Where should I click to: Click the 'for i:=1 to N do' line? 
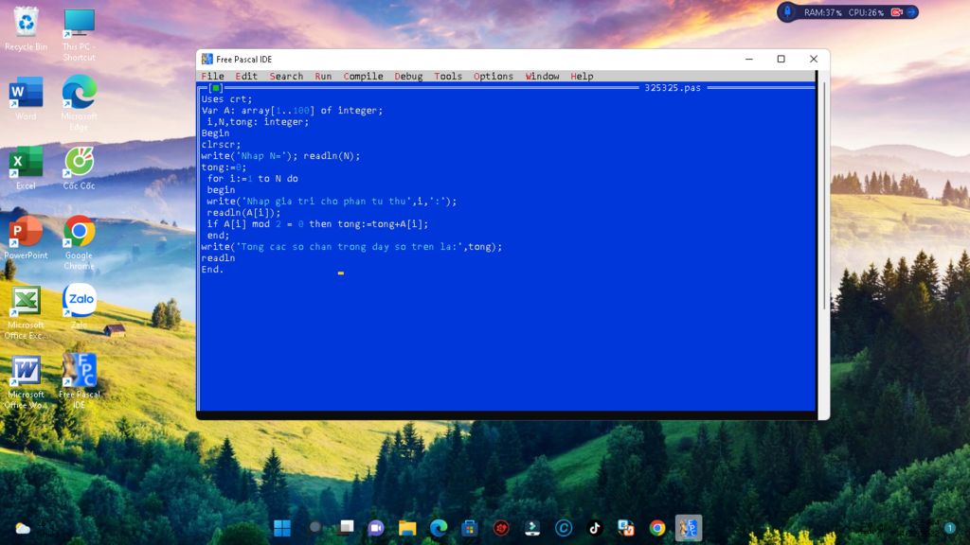click(x=252, y=179)
